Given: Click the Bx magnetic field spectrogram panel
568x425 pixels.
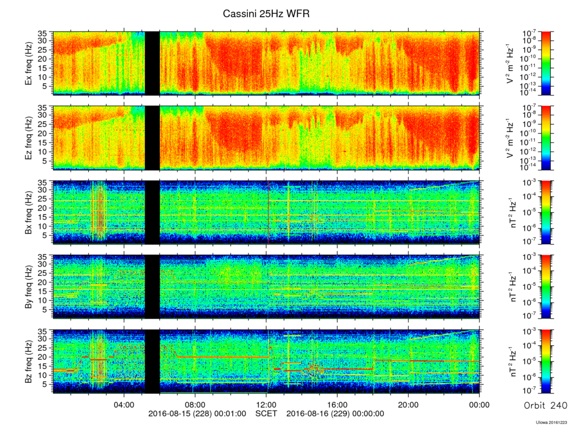Looking at the screenshot, I should tap(266, 212).
